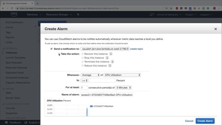Open Limits in sidebar
The image size is (222, 125).
click(x=9, y=42)
